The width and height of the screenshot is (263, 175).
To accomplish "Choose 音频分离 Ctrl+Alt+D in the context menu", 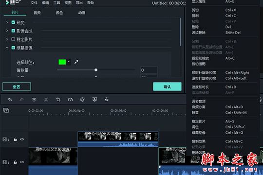I will pyautogui.click(x=225, y=107).
